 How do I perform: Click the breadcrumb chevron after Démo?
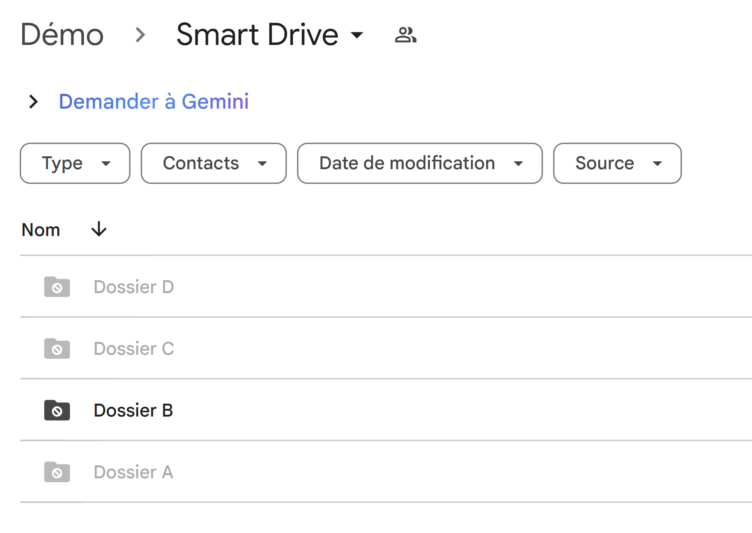pos(140,35)
